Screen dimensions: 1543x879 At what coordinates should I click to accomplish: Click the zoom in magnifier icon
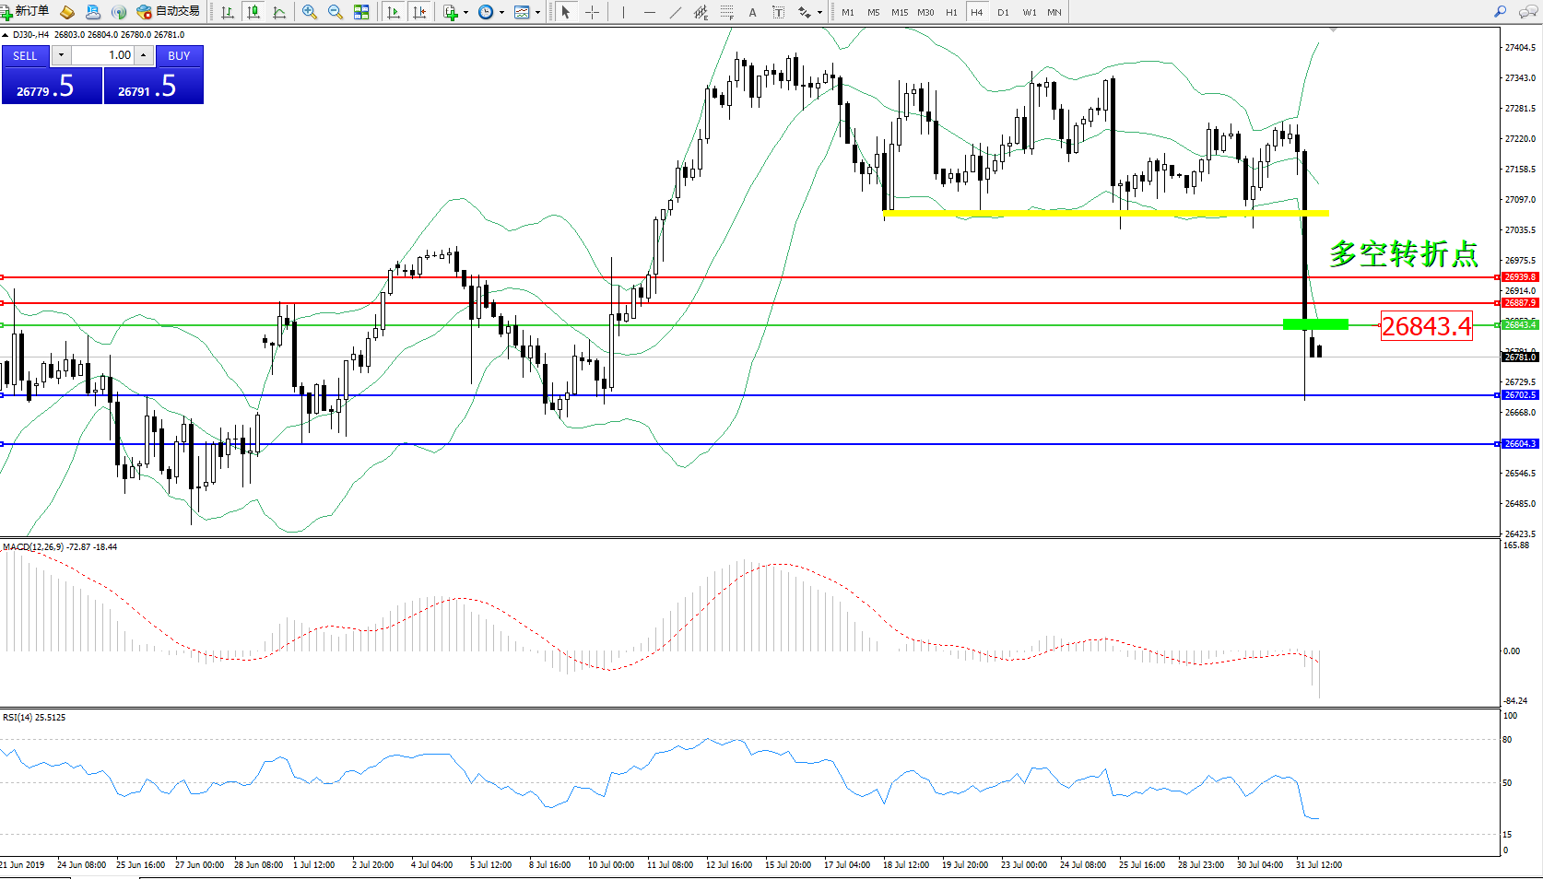tap(310, 12)
